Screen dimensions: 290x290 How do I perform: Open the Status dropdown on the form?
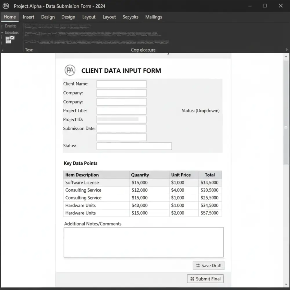pos(200,110)
